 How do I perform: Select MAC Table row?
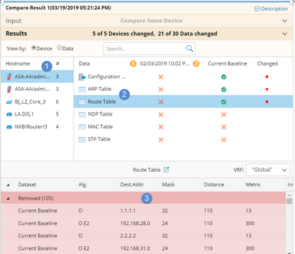pos(183,127)
